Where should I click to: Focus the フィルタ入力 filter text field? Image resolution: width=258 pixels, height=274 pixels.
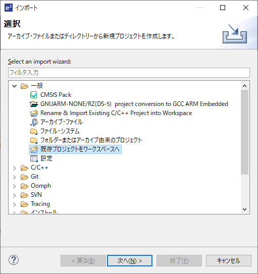click(x=129, y=73)
